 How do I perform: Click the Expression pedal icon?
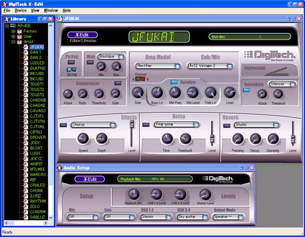[278, 71]
